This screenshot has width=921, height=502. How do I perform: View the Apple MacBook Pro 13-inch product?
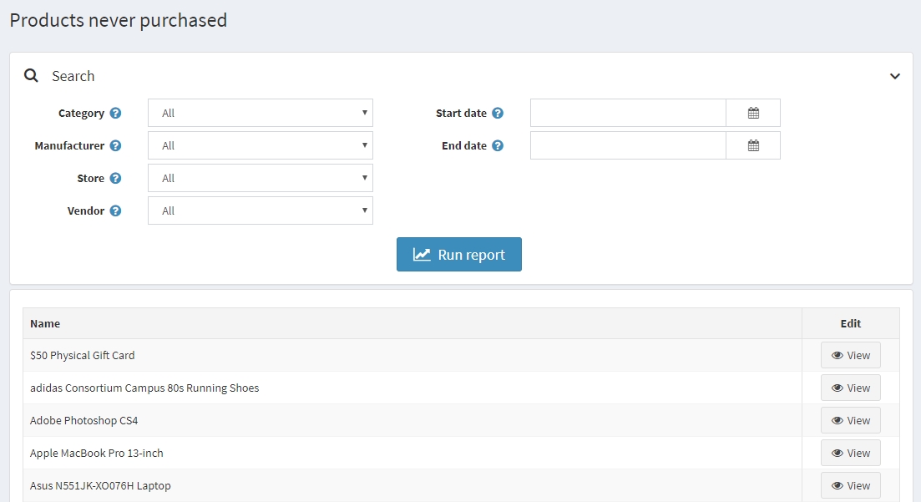coord(850,453)
